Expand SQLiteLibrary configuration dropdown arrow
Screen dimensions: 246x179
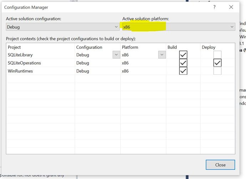(x=116, y=55)
